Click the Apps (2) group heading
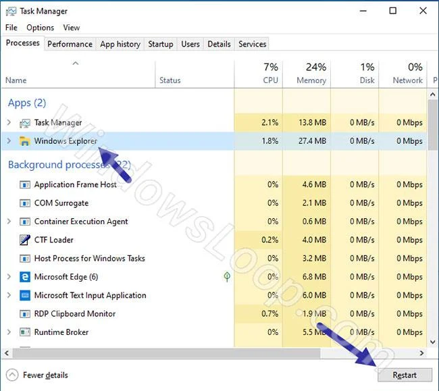 tap(27, 103)
